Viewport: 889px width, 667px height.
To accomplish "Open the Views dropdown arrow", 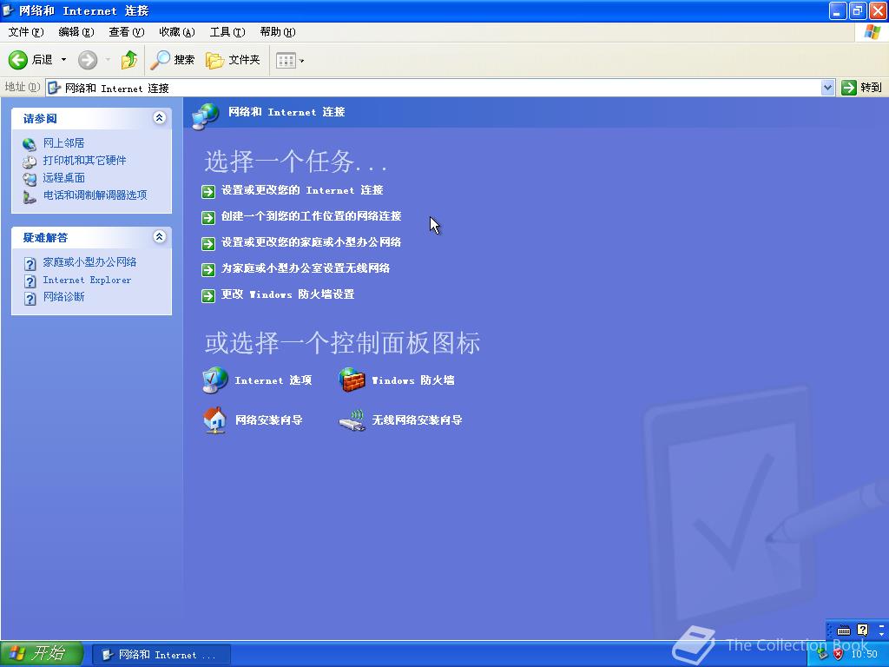I will (x=301, y=61).
